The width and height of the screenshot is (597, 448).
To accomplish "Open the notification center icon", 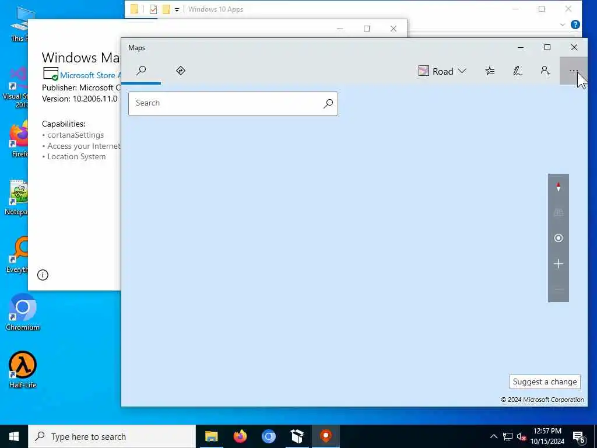I will 579,436.
